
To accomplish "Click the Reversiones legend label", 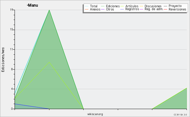I will [x=177, y=9].
